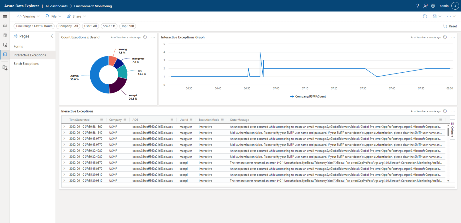The height and width of the screenshot is (223, 461).
Task: Click the settings gear in top bar
Action: coord(433,6)
